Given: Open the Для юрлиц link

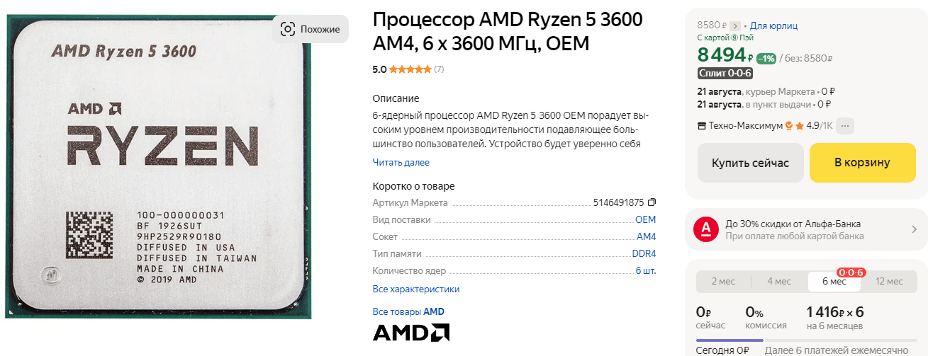Looking at the screenshot, I should [773, 26].
